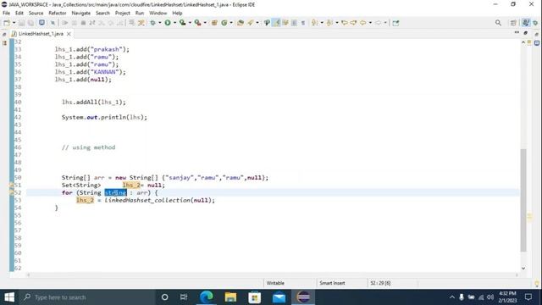
Task: Click the Next Annotation icon
Action: coord(314,23)
